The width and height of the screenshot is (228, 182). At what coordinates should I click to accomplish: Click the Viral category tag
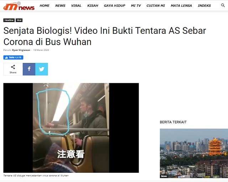tap(19, 20)
